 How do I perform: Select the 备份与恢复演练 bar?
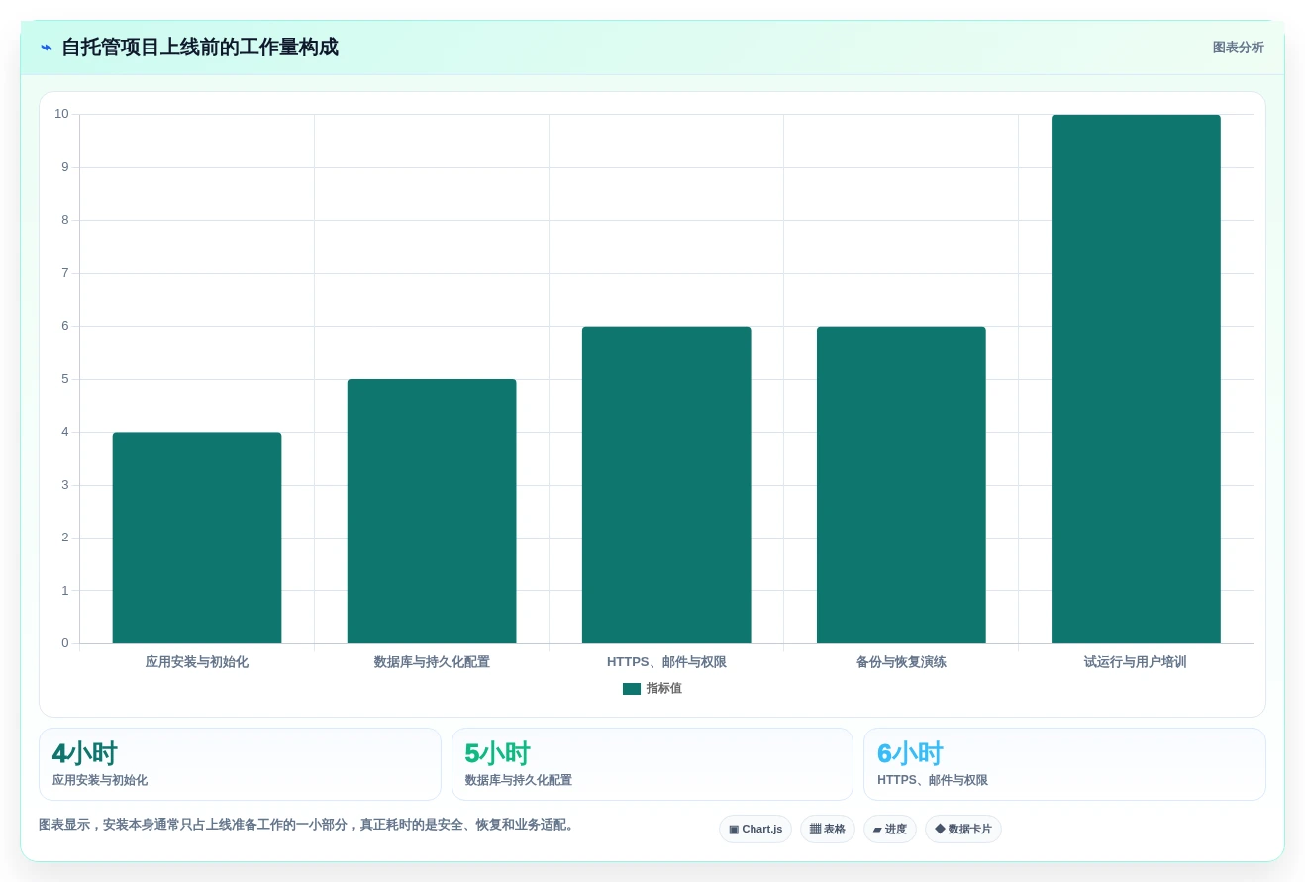901,485
